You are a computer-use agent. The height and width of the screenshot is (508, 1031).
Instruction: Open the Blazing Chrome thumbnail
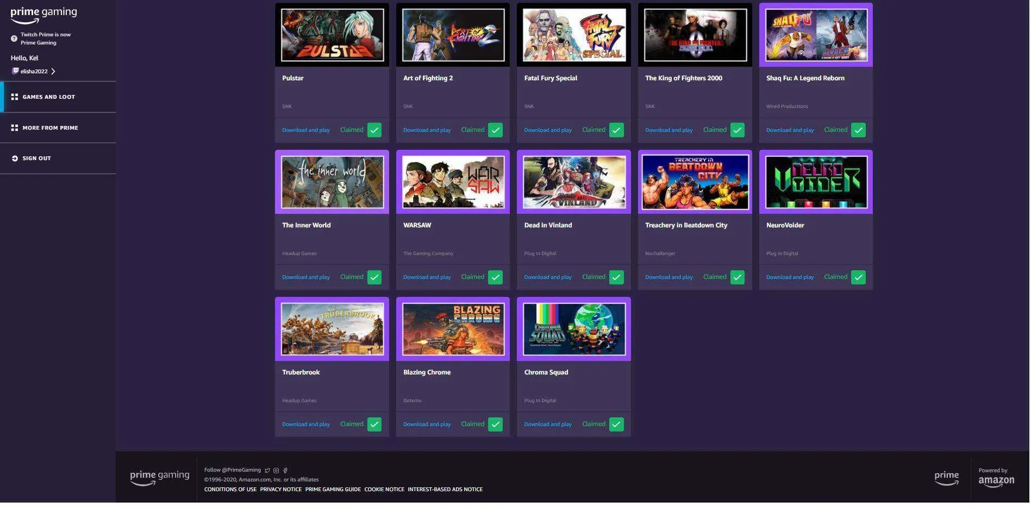tap(453, 329)
